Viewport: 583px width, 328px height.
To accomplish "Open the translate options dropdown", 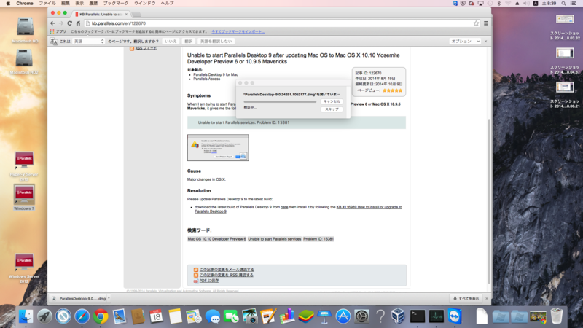I will click(x=465, y=42).
